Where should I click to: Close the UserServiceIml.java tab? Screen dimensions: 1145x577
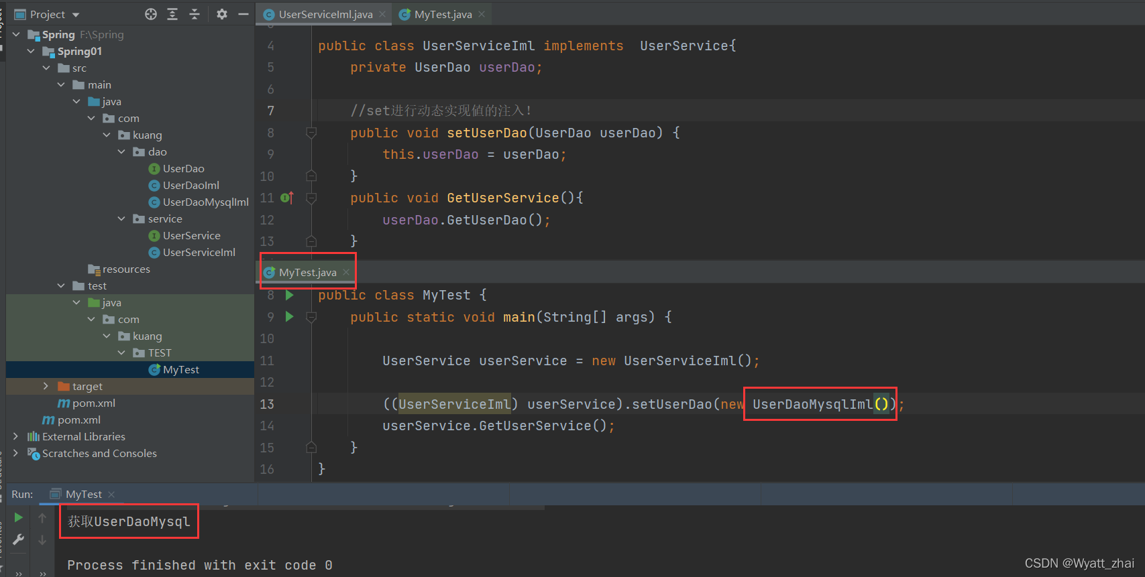tap(382, 14)
